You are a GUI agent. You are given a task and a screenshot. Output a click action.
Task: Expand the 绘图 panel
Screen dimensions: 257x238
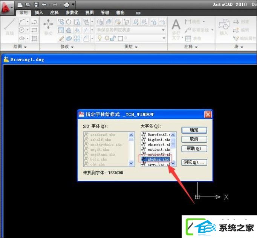[20, 47]
